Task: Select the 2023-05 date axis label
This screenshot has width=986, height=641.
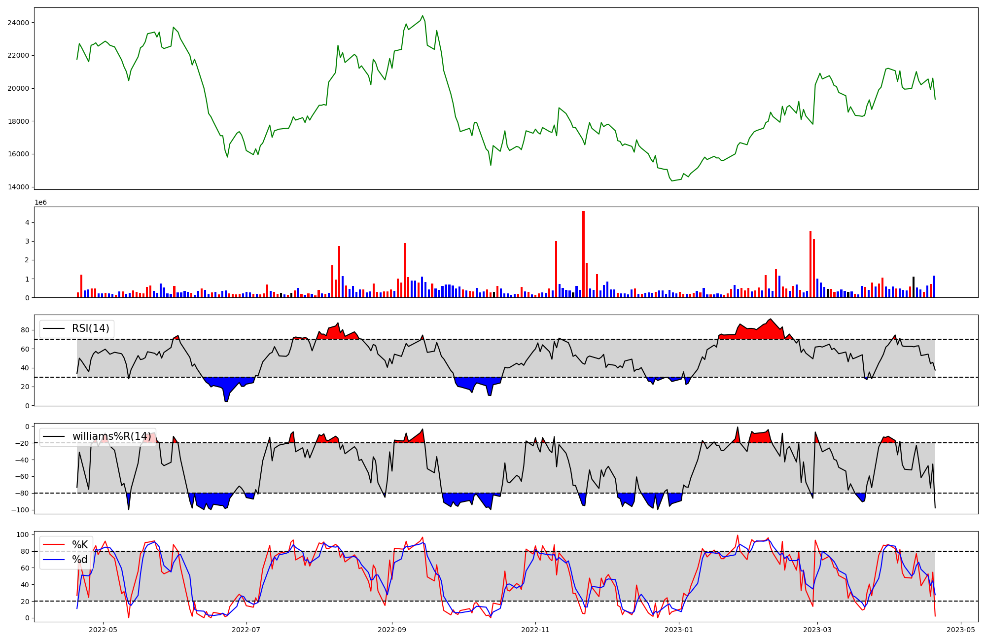Action: [961, 630]
